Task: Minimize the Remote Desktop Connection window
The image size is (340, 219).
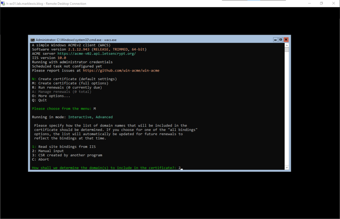Action: 309,3
